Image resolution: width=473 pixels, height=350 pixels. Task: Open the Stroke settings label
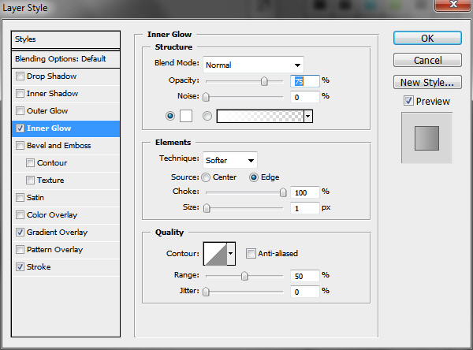point(39,267)
